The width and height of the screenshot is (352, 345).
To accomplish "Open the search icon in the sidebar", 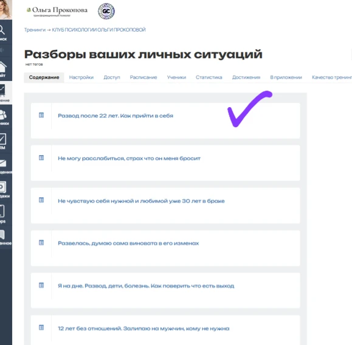I will pyautogui.click(x=2, y=30).
